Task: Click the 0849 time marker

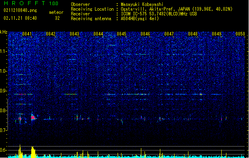Action: click(217, 34)
